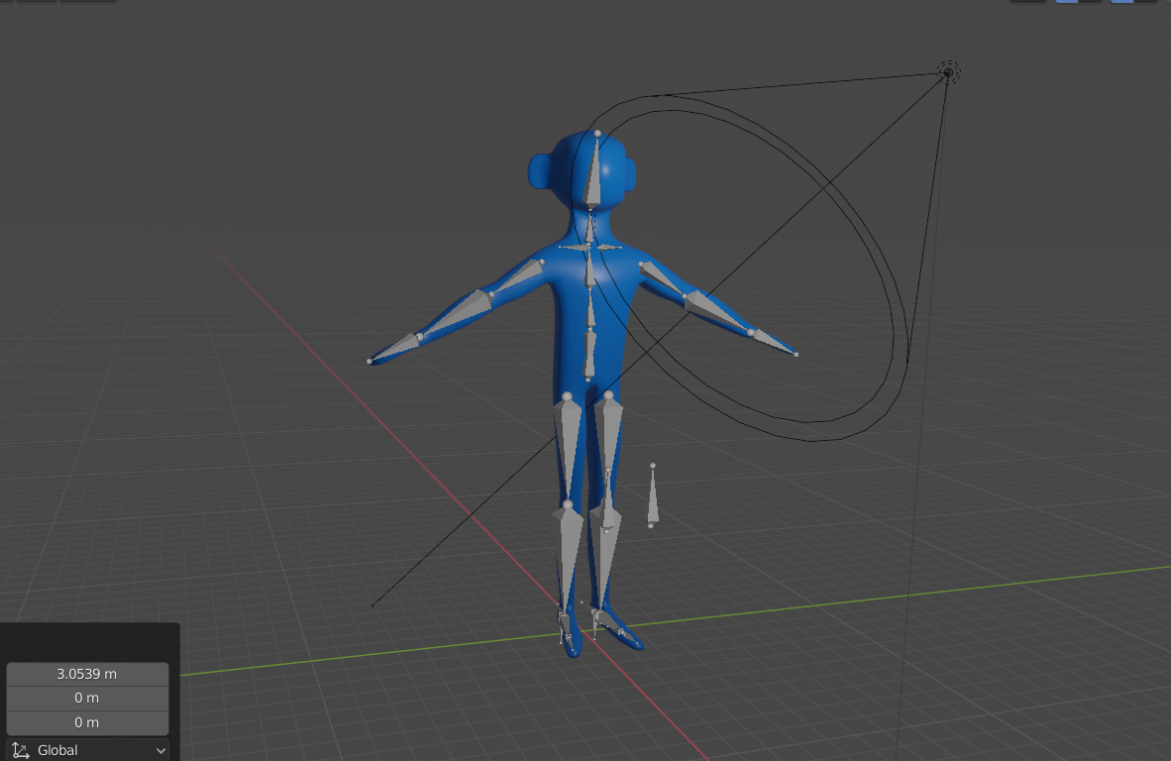Edit the middle 0 m move value field
The height and width of the screenshot is (761, 1171).
coord(86,698)
